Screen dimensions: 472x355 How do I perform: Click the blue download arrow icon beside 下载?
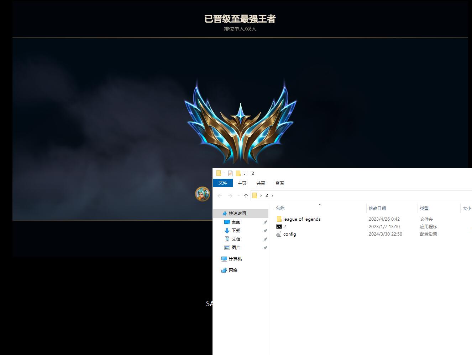(227, 231)
